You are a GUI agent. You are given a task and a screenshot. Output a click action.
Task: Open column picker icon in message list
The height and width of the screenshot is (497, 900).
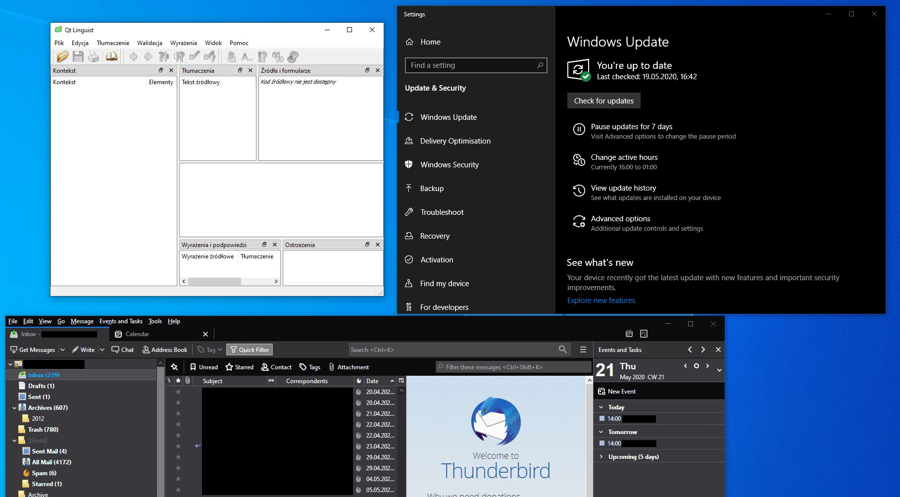pyautogui.click(x=401, y=381)
